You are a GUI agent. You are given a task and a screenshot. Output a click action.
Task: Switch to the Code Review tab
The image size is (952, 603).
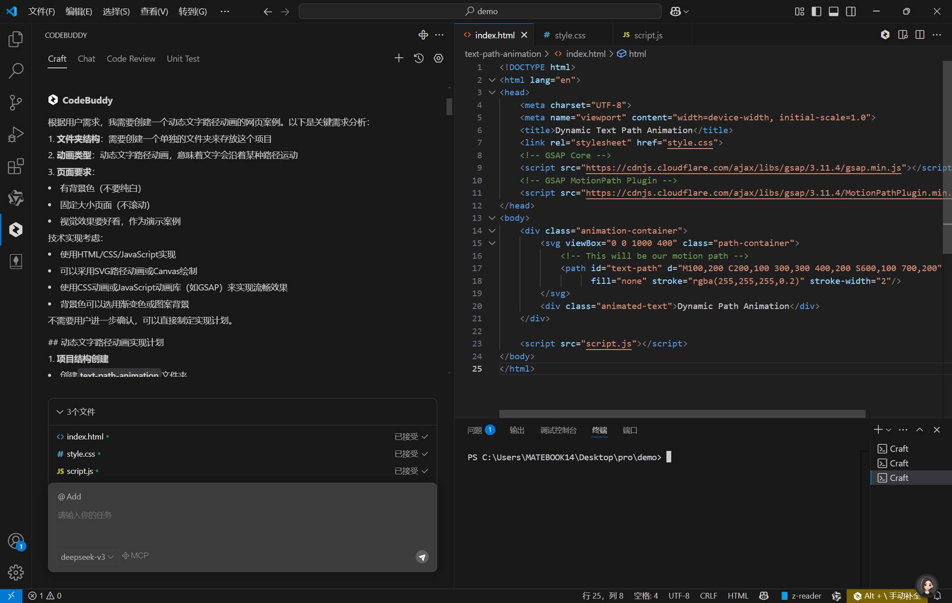pyautogui.click(x=131, y=59)
